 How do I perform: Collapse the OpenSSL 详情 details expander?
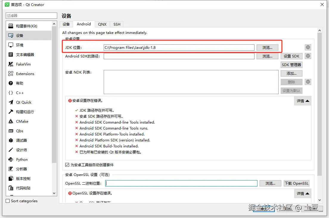(x=303, y=194)
